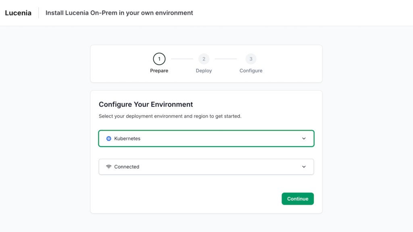Select the Prepare step label
The width and height of the screenshot is (413, 232).
(159, 71)
